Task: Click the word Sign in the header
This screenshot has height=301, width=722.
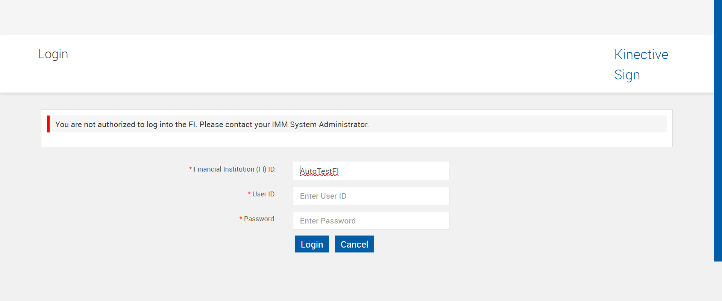Action: pos(627,75)
